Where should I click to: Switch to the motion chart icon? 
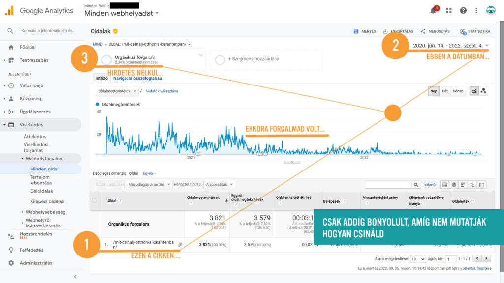(x=484, y=91)
